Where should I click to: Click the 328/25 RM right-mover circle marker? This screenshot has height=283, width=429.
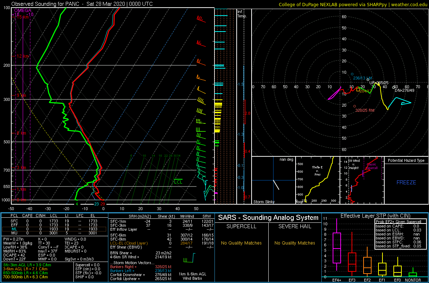click(x=354, y=106)
